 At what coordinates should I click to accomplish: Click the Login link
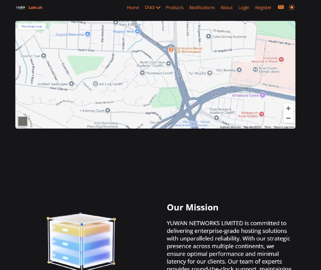click(x=244, y=8)
